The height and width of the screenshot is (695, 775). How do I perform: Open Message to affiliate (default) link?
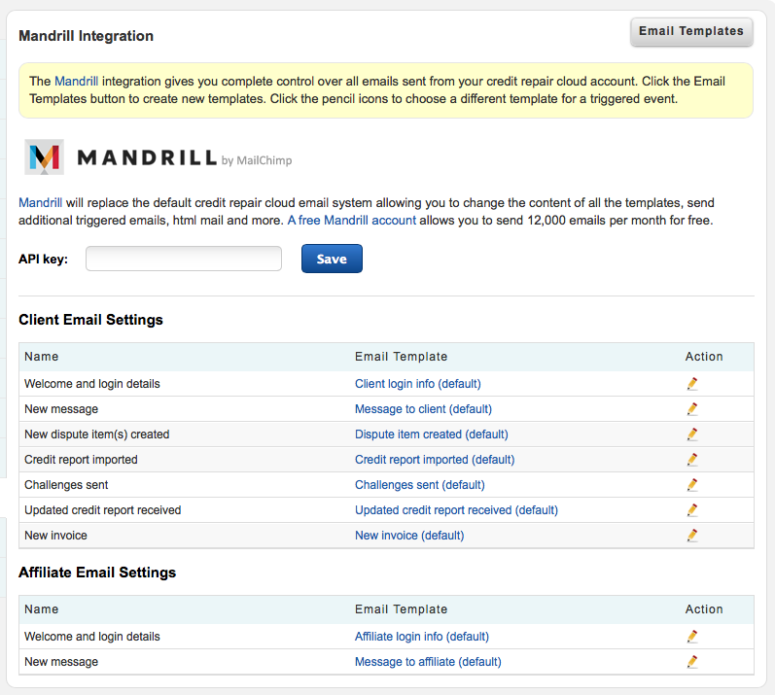click(x=428, y=661)
